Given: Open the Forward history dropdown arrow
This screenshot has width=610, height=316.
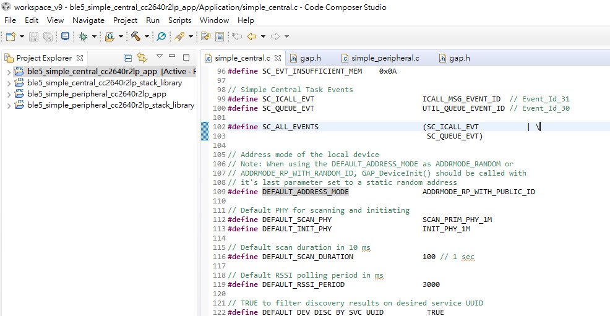Looking at the screenshot, I should pyautogui.click(x=286, y=36).
